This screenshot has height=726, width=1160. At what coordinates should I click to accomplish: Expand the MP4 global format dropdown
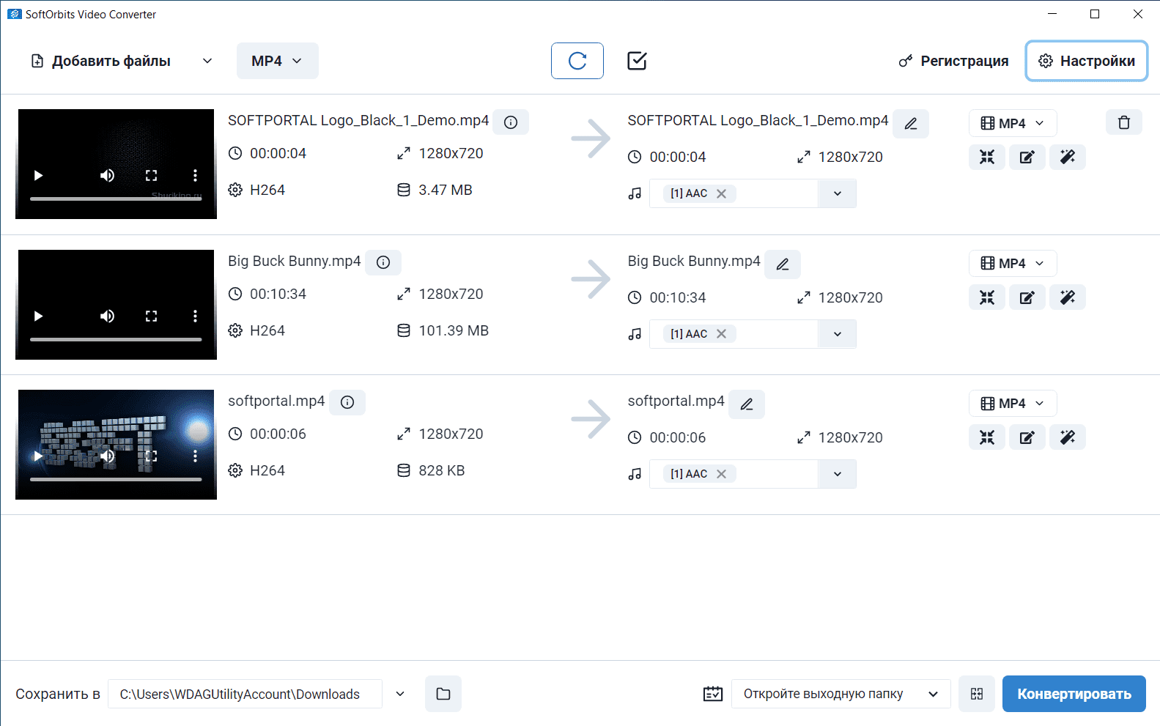pos(277,61)
